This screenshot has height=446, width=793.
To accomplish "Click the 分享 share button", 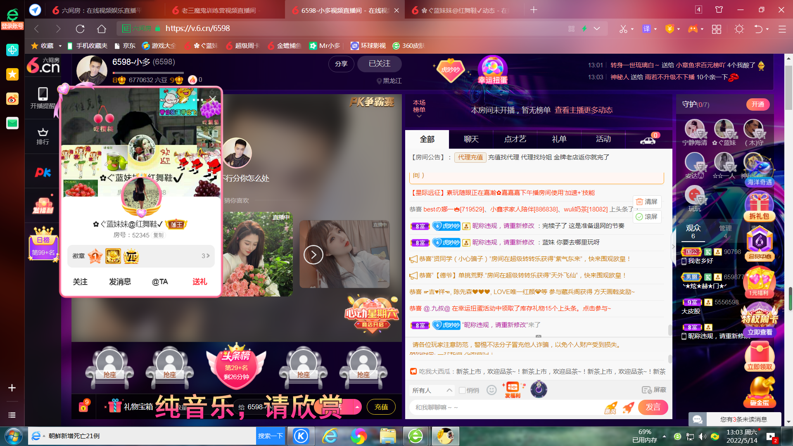I will (x=341, y=64).
